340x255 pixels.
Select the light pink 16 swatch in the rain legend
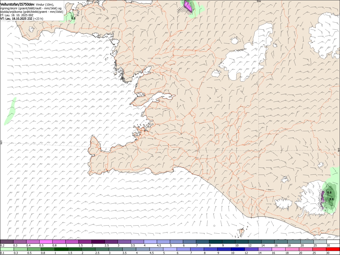coord(279,249)
